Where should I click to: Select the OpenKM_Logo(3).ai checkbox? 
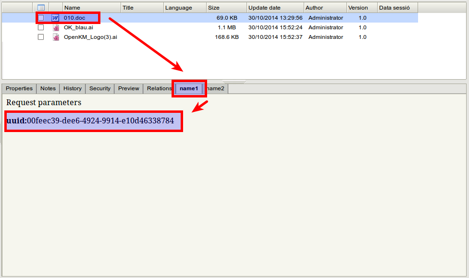pos(41,37)
